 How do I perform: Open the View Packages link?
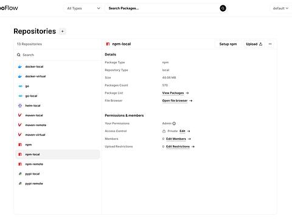coord(173,93)
